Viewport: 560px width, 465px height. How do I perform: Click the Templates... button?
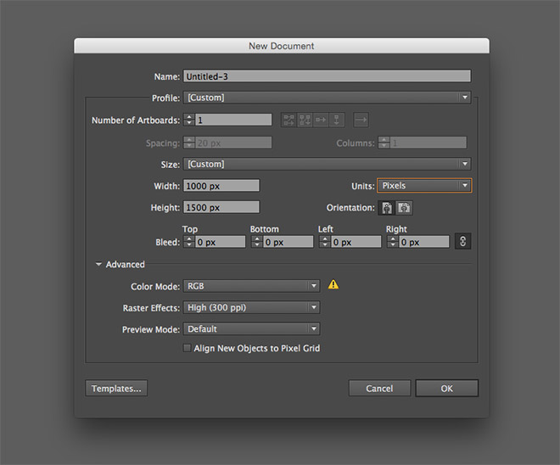tap(116, 389)
